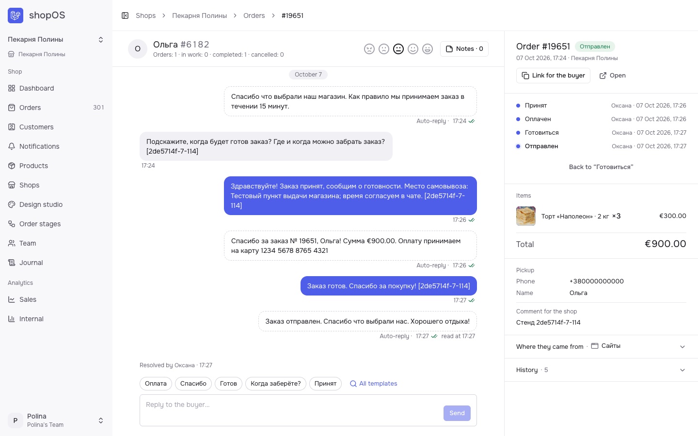Open the Polina account switcher
This screenshot has height=436, width=698.
(x=56, y=420)
